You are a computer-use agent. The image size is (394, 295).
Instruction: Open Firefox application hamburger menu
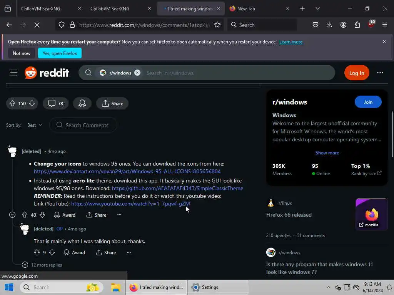[385, 25]
